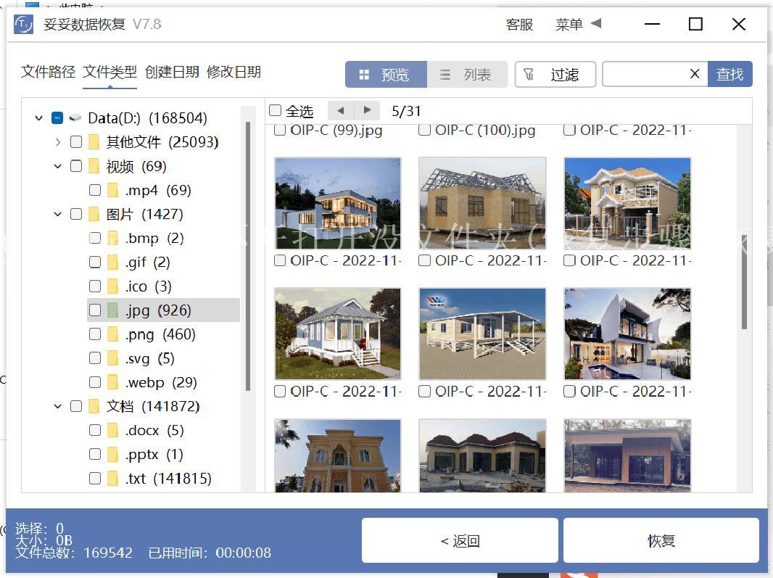The image size is (773, 578).
Task: Open the 过滤 filter button
Action: click(555, 75)
